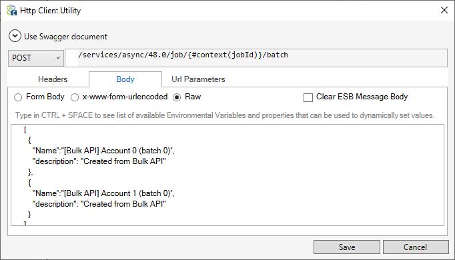Select the Form Body radio button

click(x=18, y=97)
